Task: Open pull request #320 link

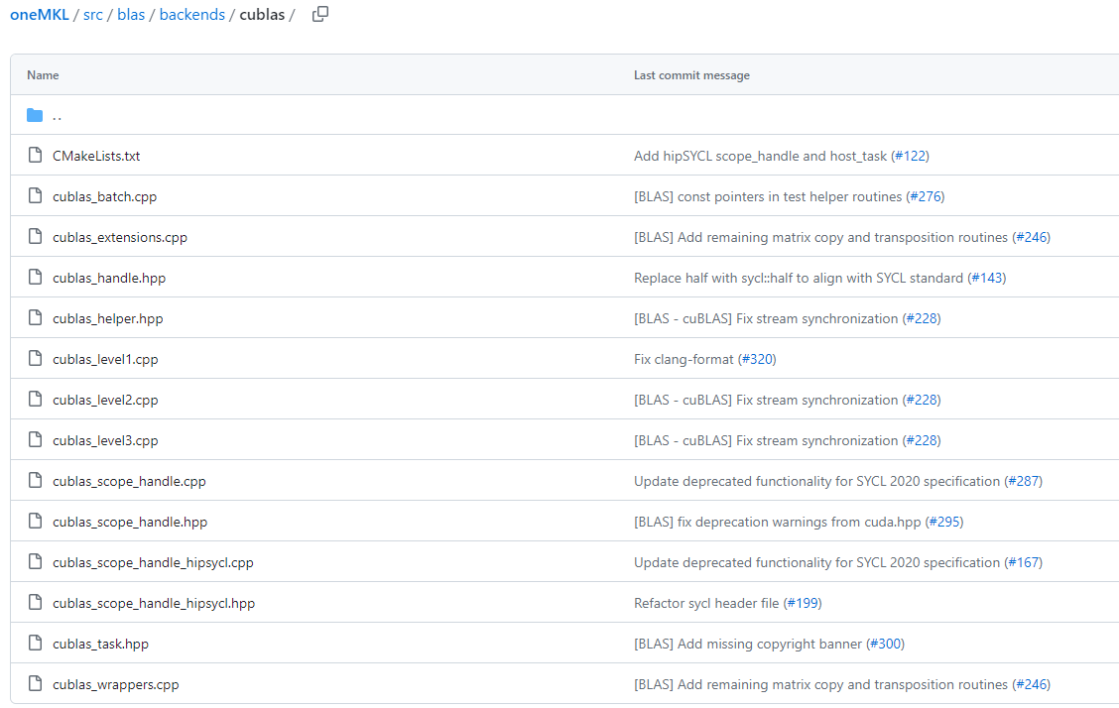Action: tap(758, 359)
